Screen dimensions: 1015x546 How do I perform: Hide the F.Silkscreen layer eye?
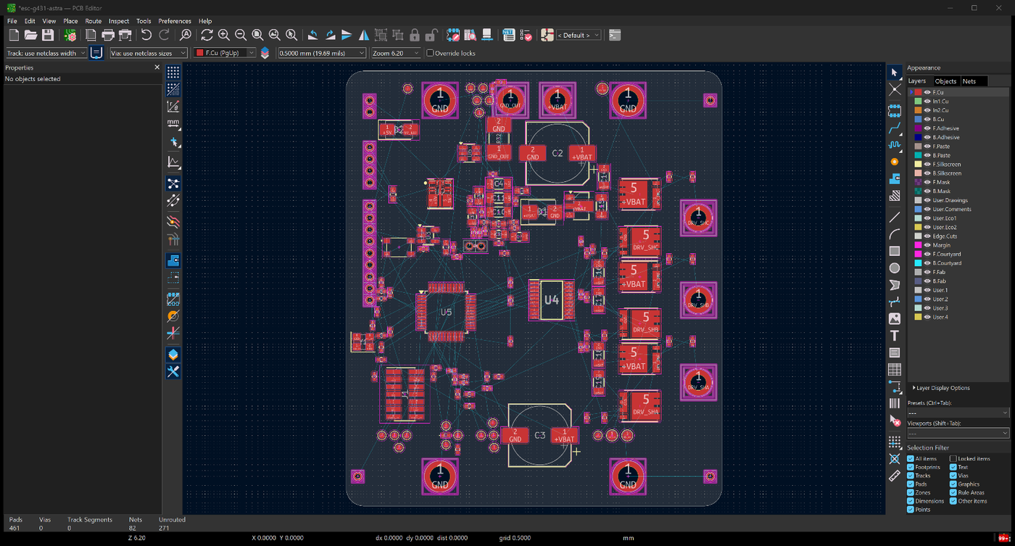point(927,164)
